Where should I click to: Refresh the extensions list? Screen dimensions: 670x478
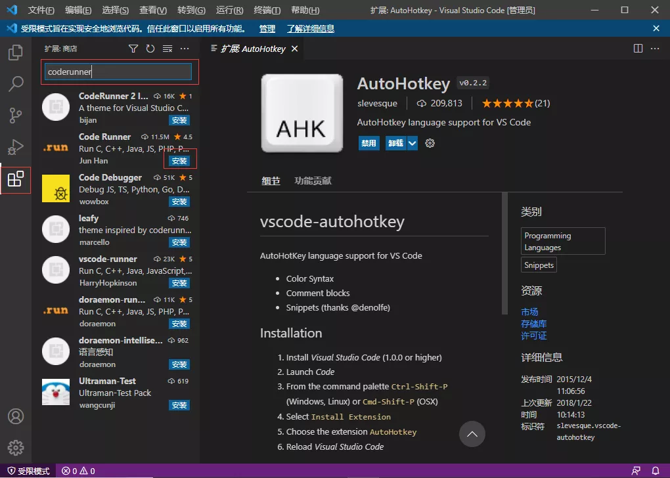pos(150,48)
